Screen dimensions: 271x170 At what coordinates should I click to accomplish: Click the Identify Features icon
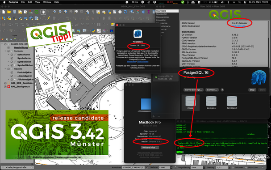tap(132, 12)
